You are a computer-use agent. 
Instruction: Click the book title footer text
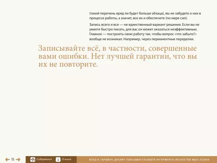point(149,160)
